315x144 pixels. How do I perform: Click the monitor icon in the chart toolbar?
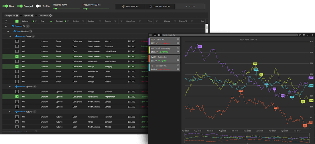coord(155,35)
